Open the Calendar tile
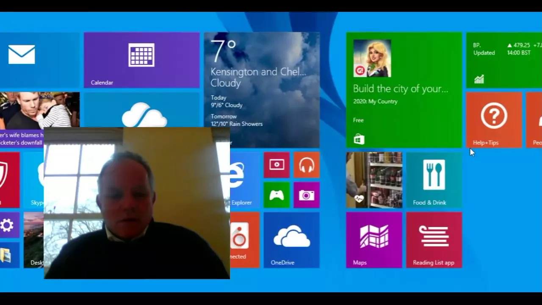Screen dimensions: 542x305 coord(141,60)
